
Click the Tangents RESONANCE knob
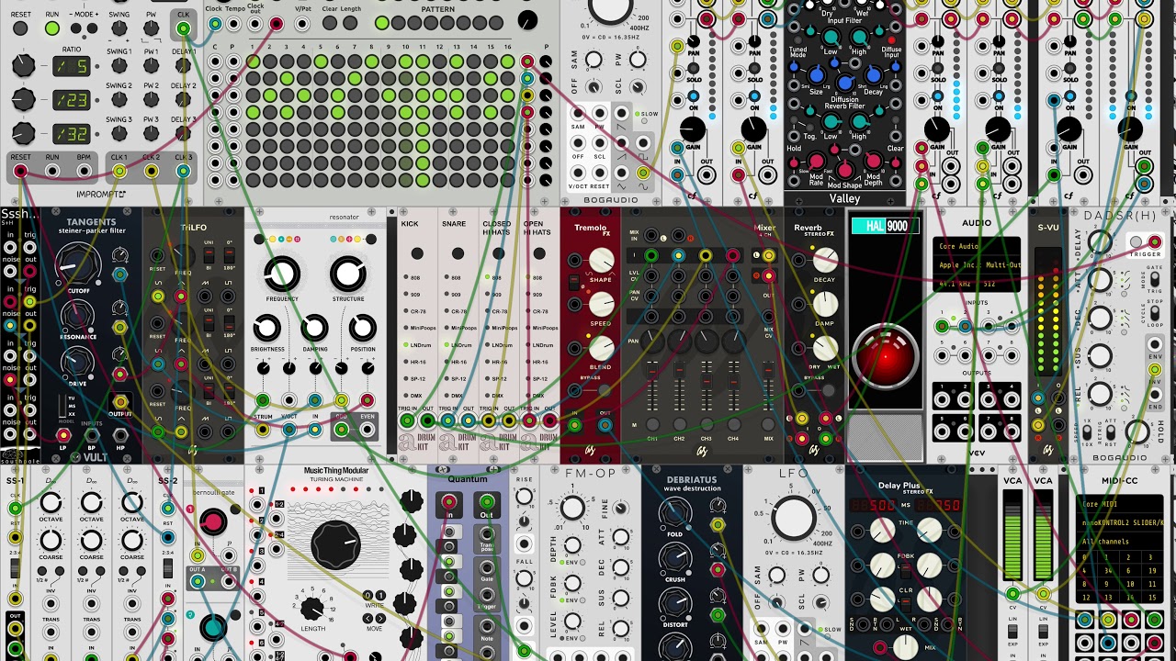[77, 318]
